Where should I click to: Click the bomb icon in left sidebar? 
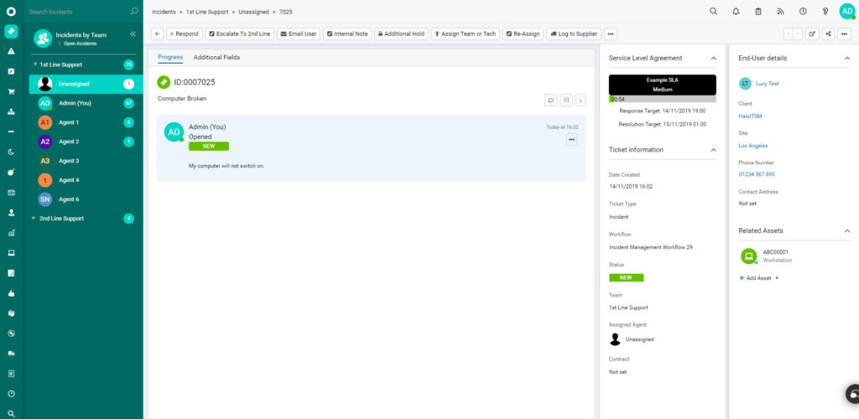[x=11, y=173]
